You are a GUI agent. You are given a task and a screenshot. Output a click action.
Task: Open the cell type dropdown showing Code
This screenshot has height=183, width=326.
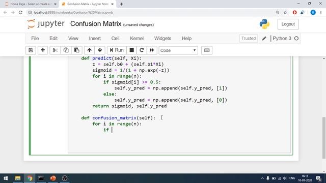click(178, 50)
